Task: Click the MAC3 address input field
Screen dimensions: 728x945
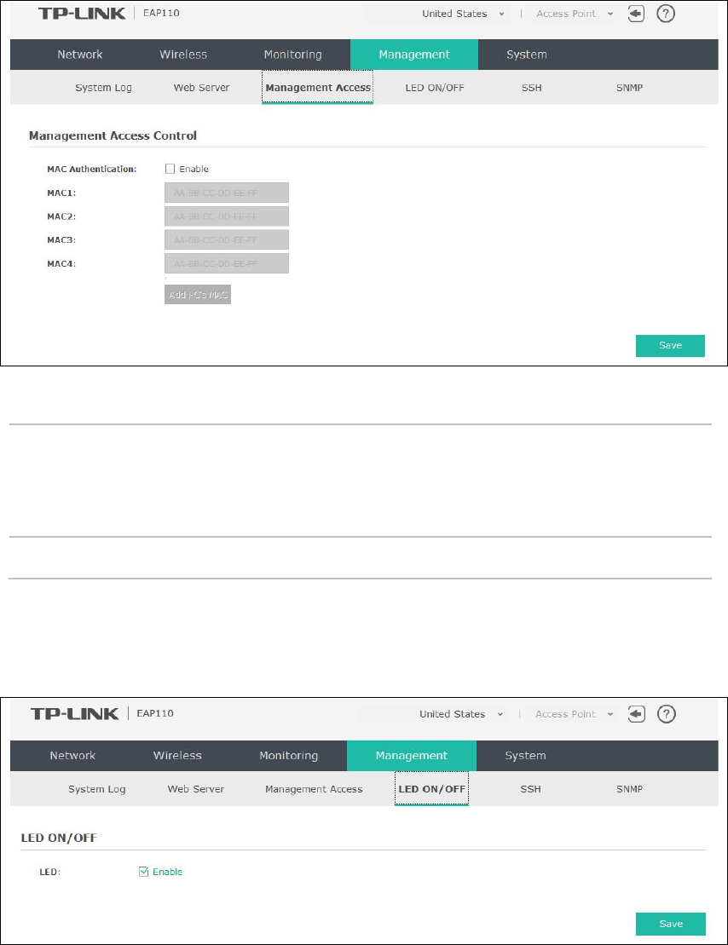Action: coord(227,239)
